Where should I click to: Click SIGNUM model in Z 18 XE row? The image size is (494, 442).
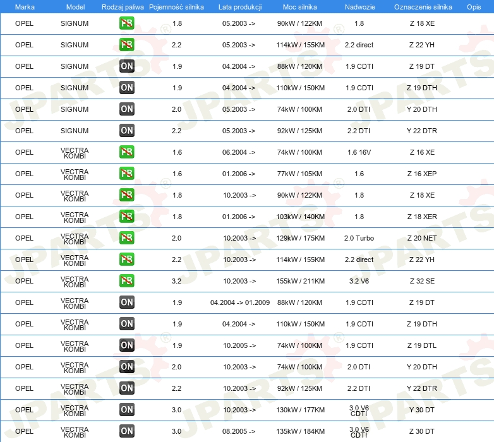point(75,23)
